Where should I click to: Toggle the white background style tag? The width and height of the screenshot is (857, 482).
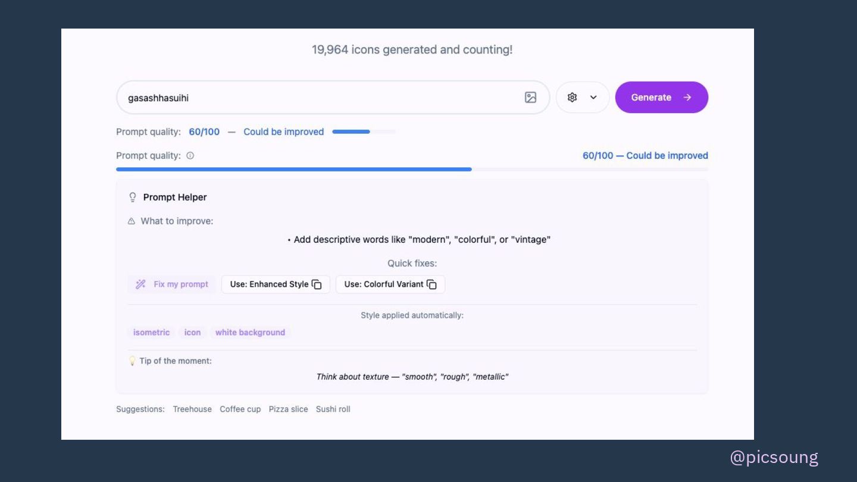pos(250,333)
